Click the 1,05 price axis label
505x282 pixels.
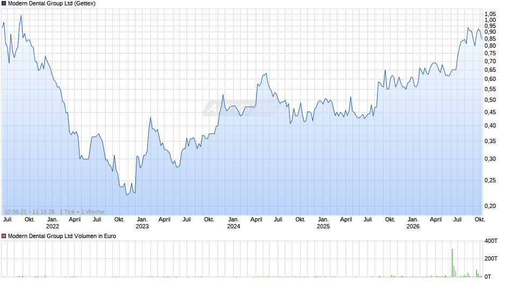pos(490,14)
